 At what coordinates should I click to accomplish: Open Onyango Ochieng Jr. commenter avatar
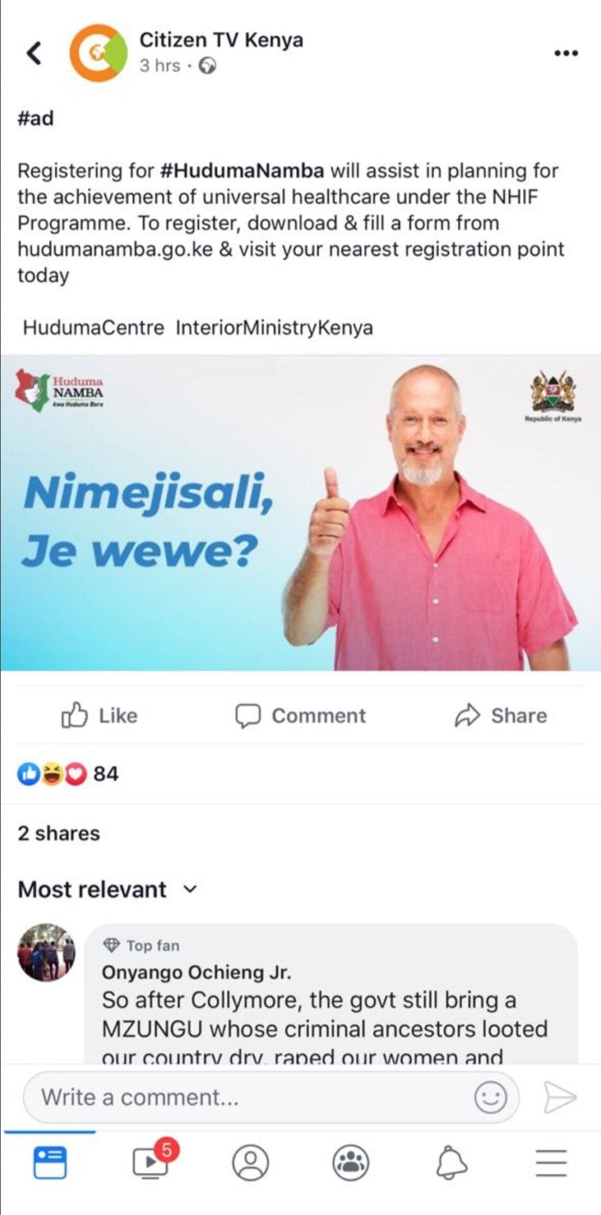[46, 952]
